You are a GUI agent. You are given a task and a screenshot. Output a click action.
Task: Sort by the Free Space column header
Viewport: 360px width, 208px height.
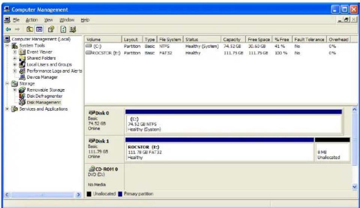[x=259, y=39]
